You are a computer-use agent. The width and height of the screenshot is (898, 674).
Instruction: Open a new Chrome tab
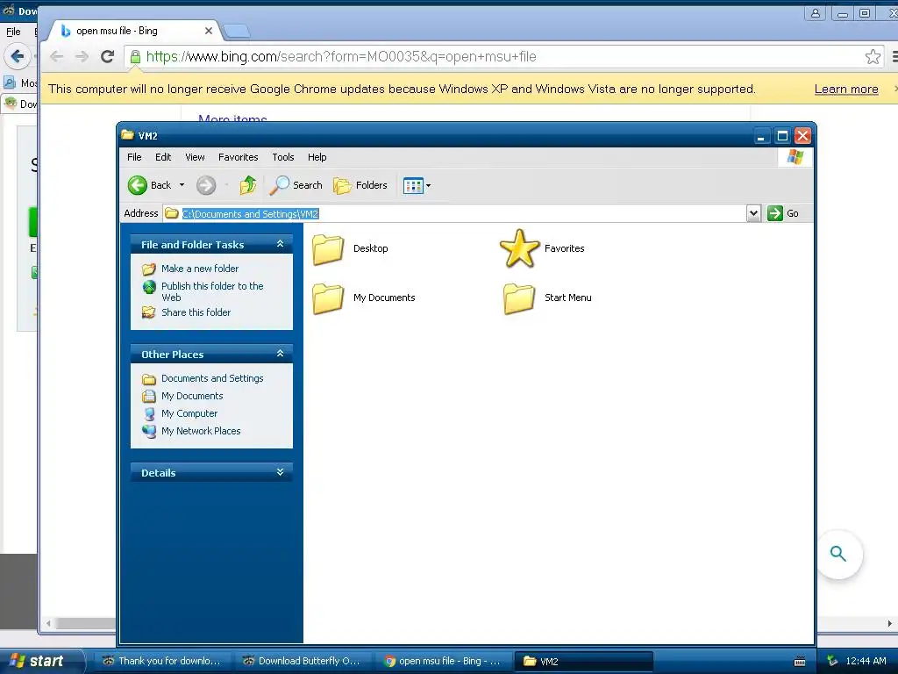(x=236, y=31)
